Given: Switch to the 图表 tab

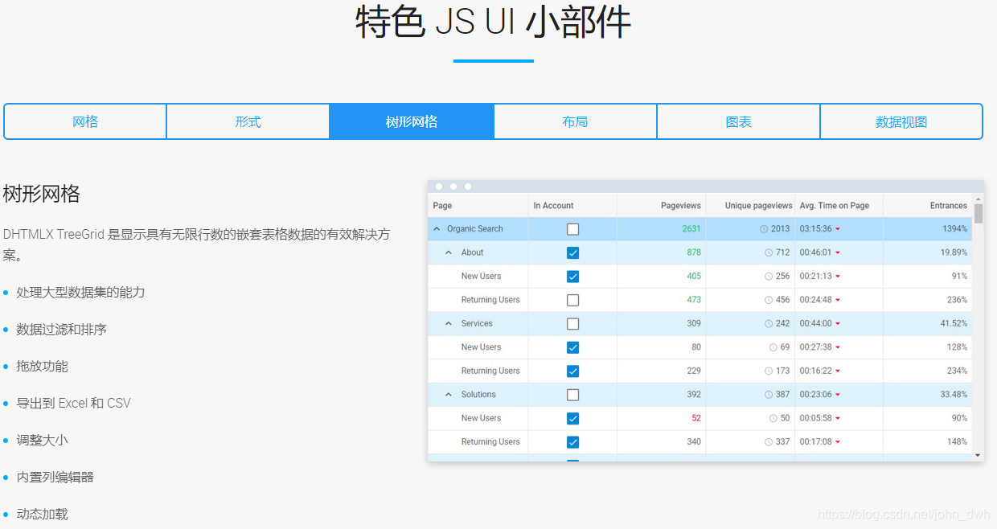Looking at the screenshot, I should point(738,121).
